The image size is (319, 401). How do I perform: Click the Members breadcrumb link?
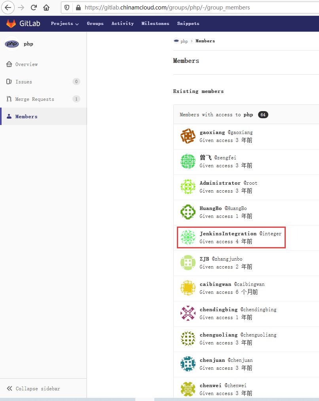(x=205, y=41)
